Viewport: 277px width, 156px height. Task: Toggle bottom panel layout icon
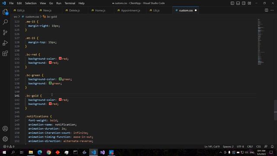pos(238,3)
